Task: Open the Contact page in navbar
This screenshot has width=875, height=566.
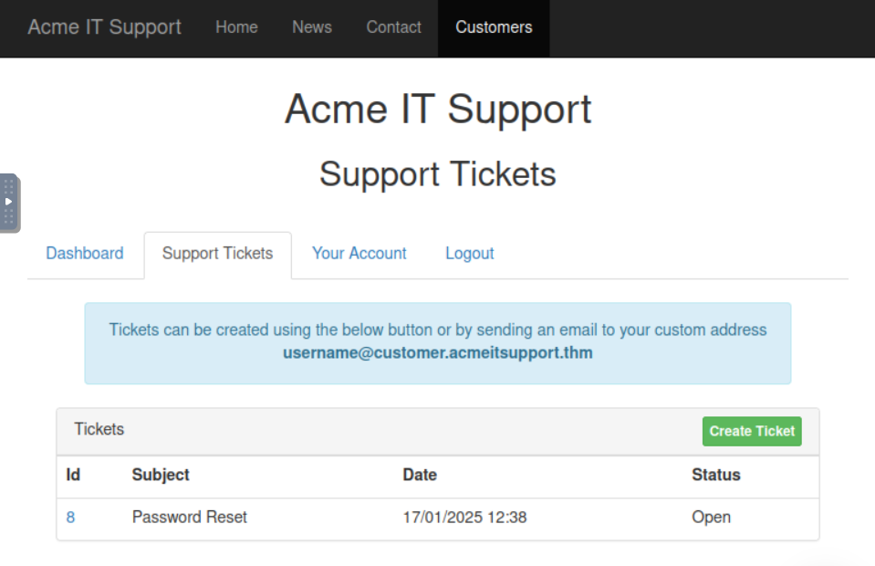Action: [393, 27]
